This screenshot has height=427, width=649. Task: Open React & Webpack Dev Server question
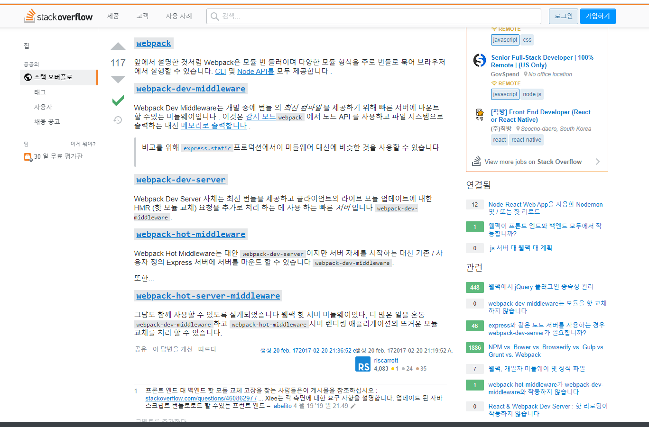(548, 410)
